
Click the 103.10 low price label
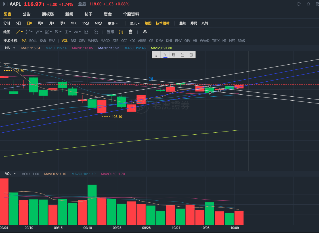coord(117,117)
